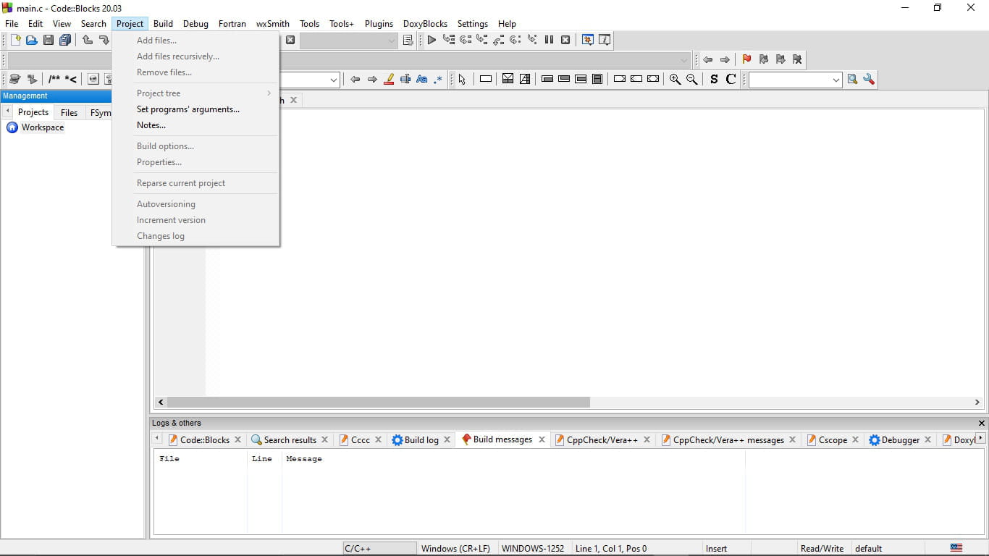Click the editor horizontal scrollbar thumb

point(379,402)
